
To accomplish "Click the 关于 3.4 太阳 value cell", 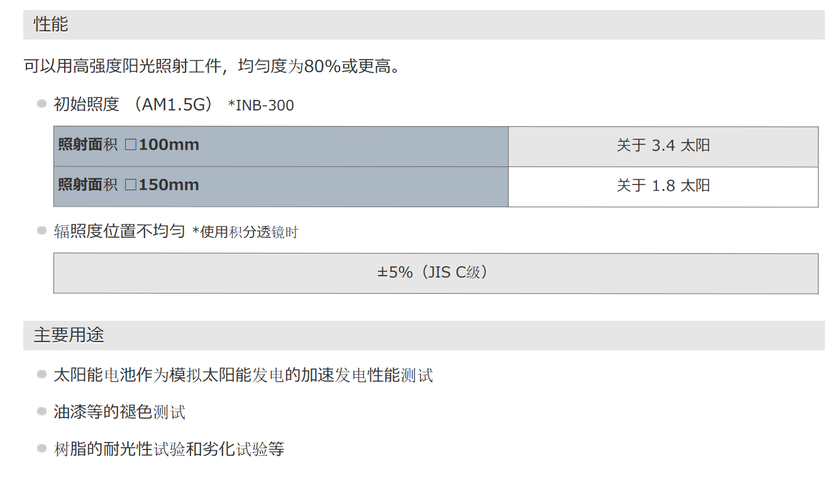I will pyautogui.click(x=663, y=146).
